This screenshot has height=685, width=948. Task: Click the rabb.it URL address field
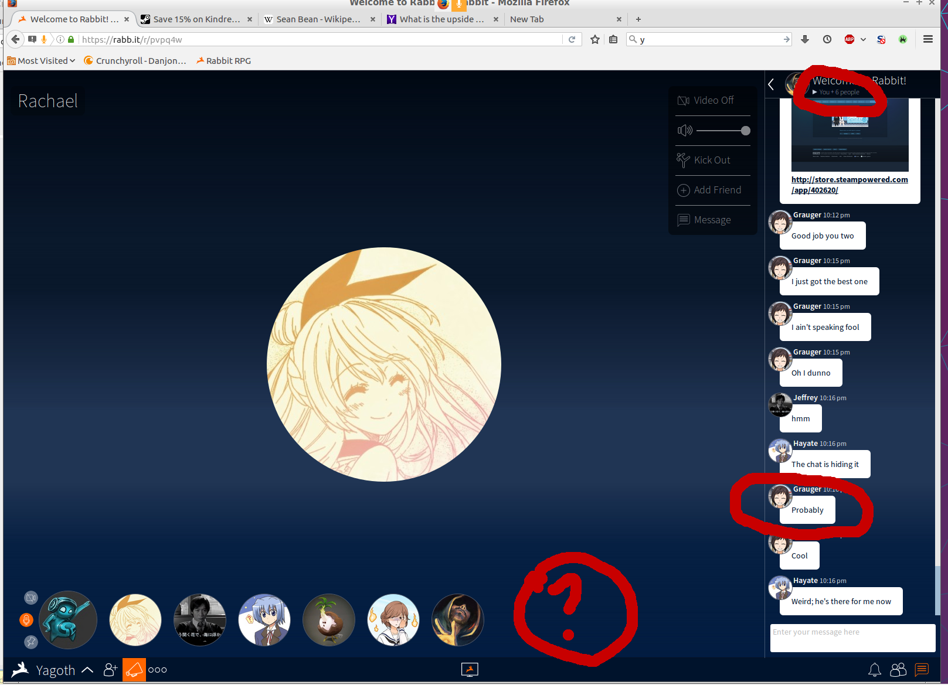(x=320, y=39)
